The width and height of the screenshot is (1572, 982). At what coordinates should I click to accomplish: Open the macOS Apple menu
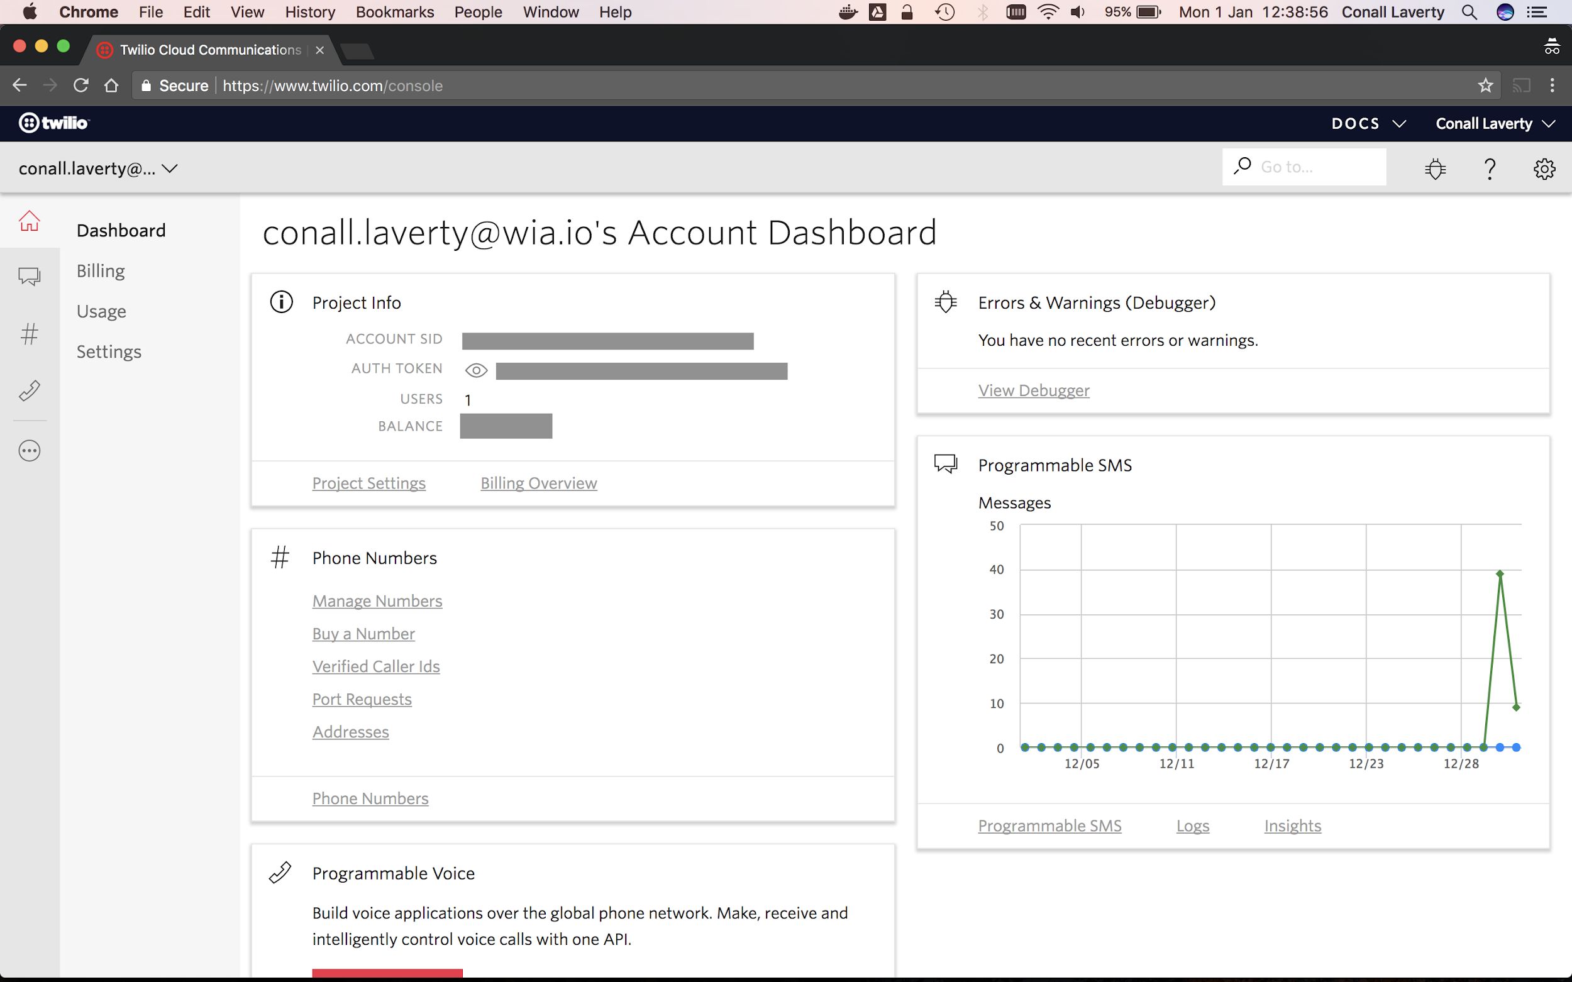pos(30,12)
